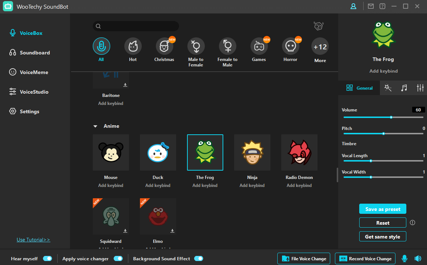Open the Games voice category

click(x=259, y=46)
